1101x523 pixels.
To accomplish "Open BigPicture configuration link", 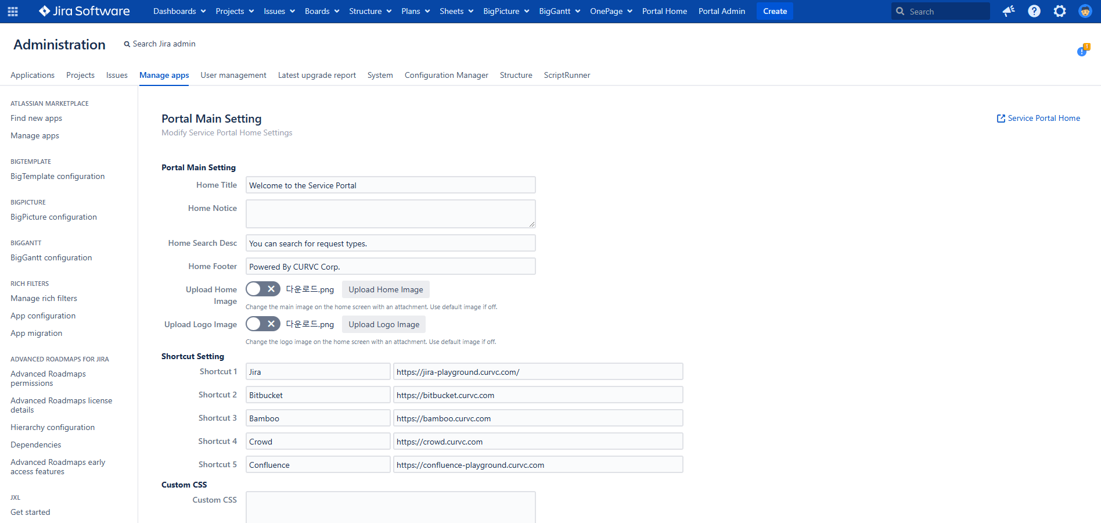I will 53,217.
